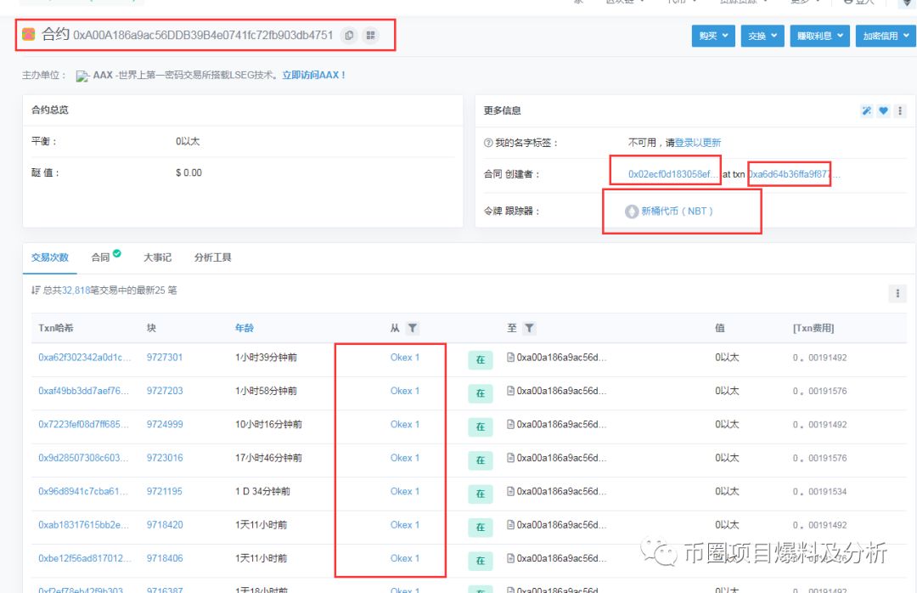The width and height of the screenshot is (917, 593).
Task: Expand the 加密信用 dropdown
Action: [886, 36]
